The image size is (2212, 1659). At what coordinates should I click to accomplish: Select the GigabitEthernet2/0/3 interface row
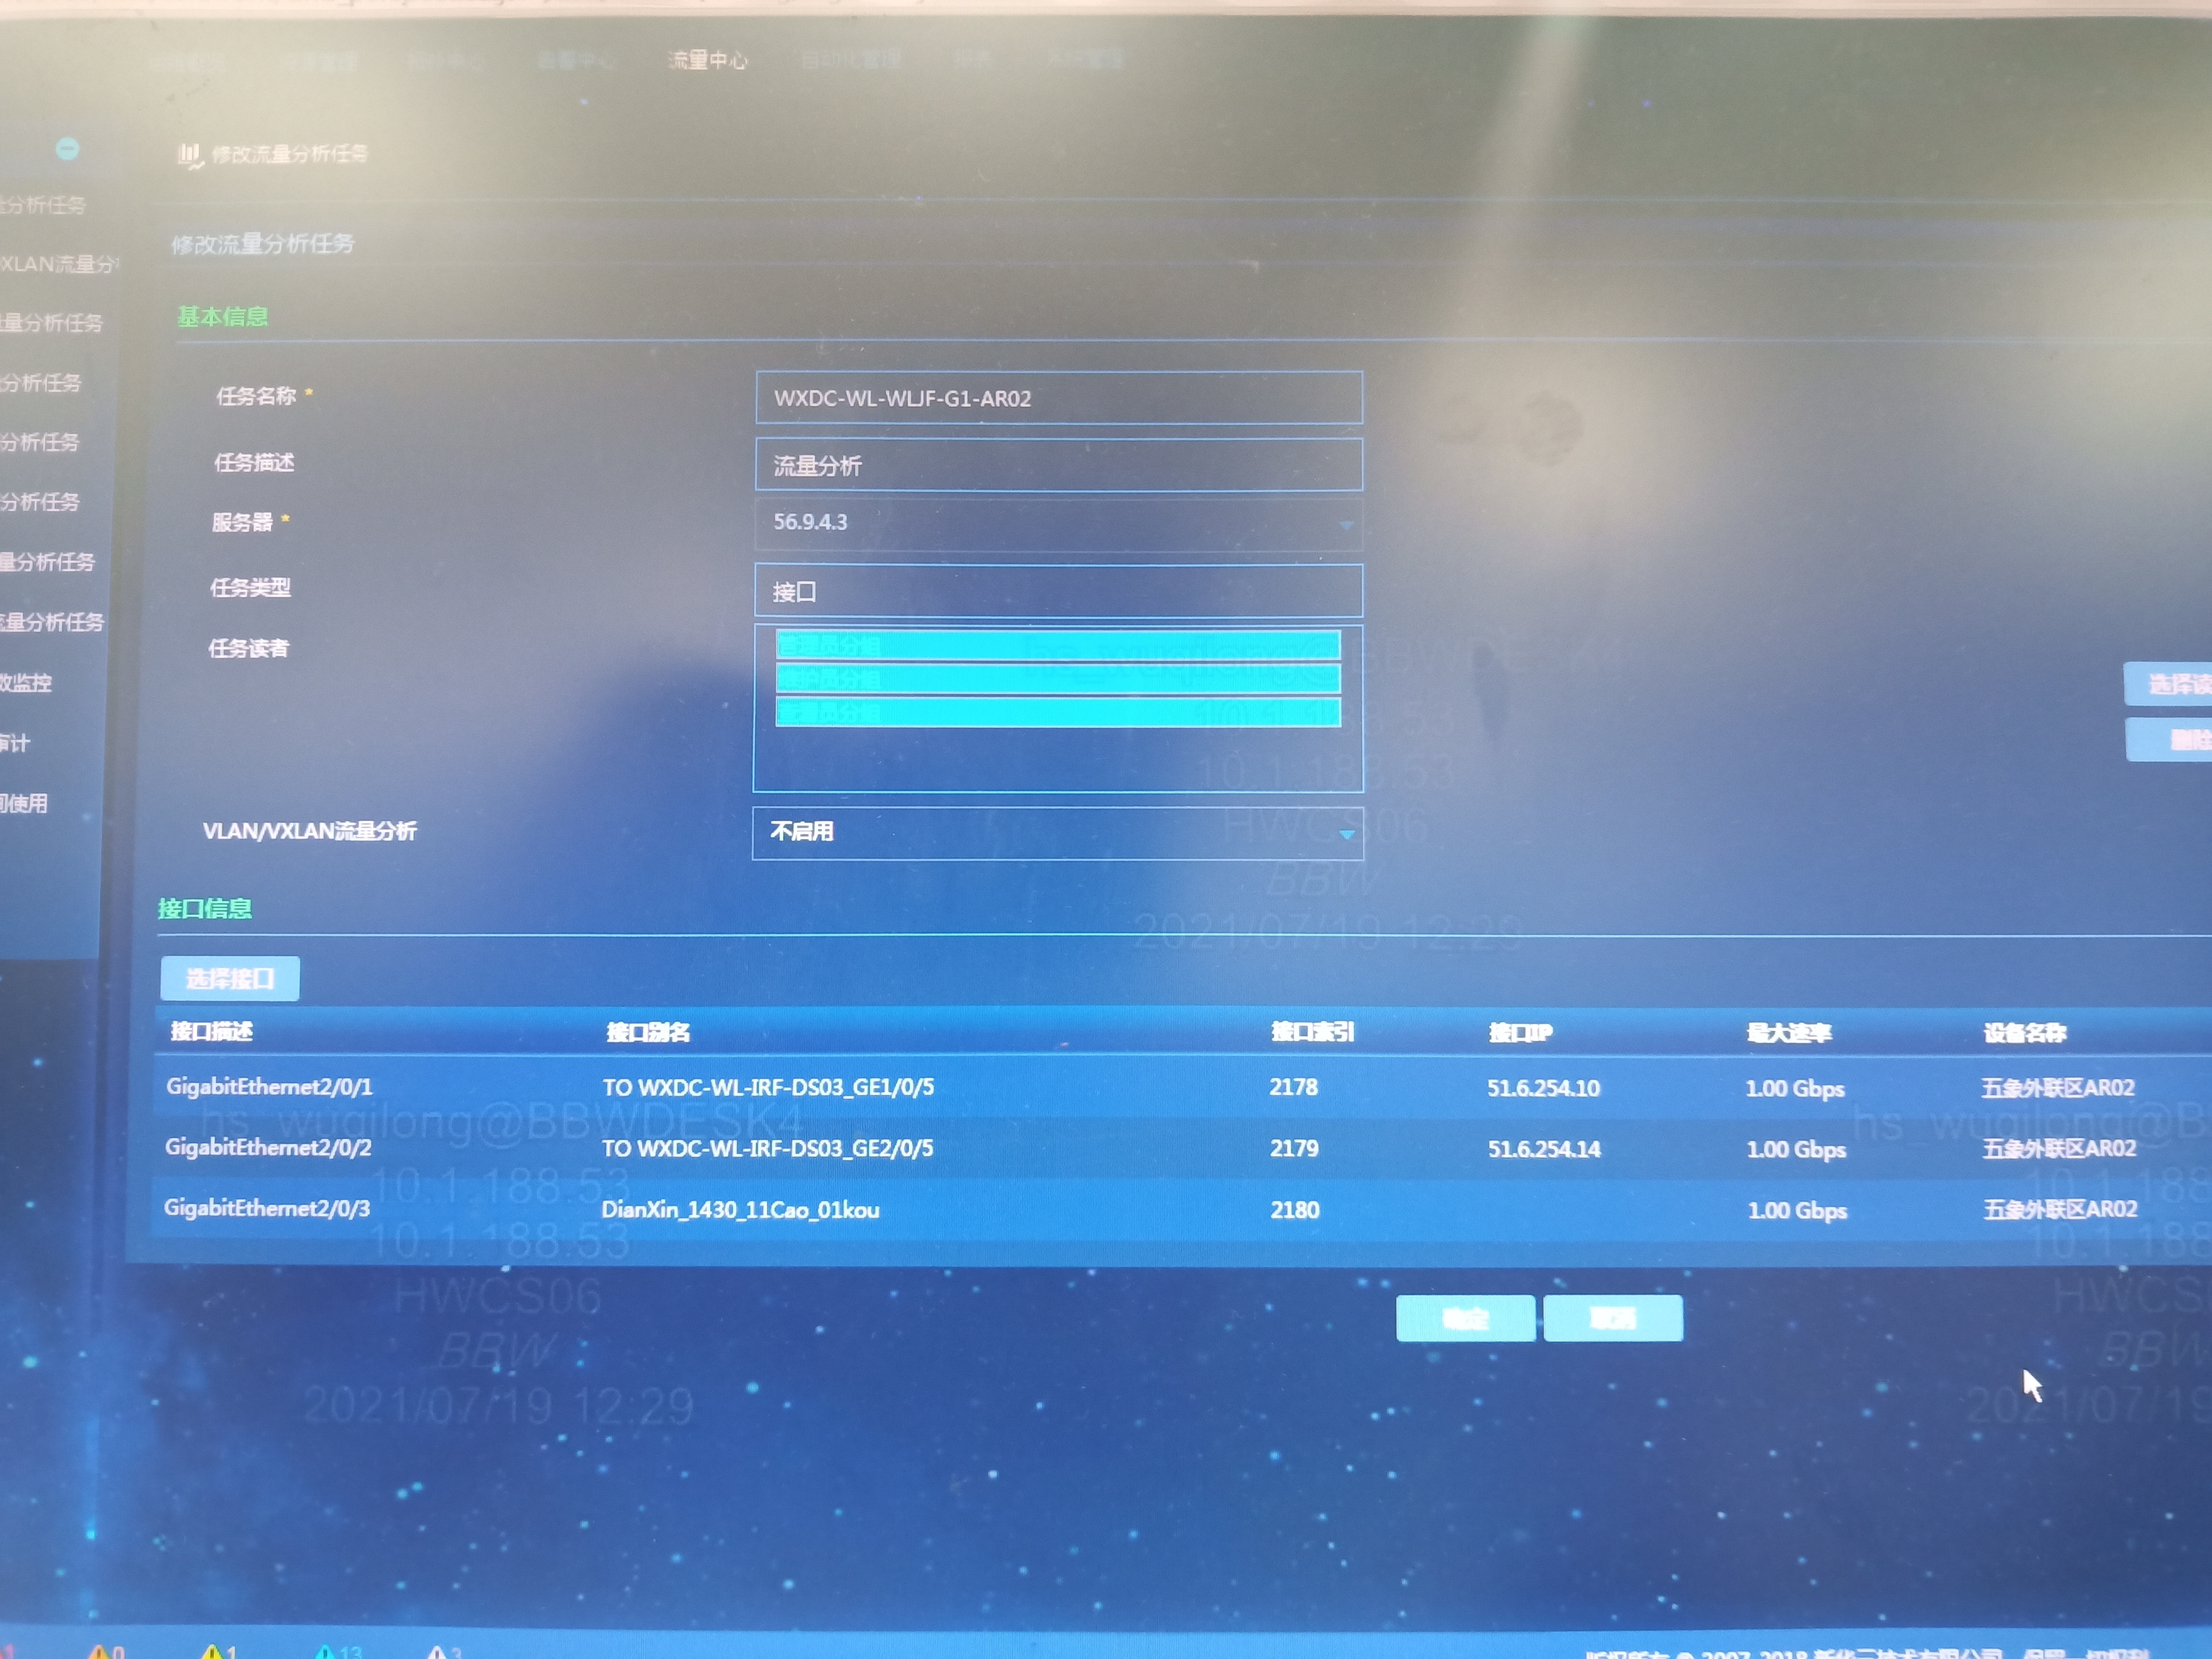pos(267,1208)
